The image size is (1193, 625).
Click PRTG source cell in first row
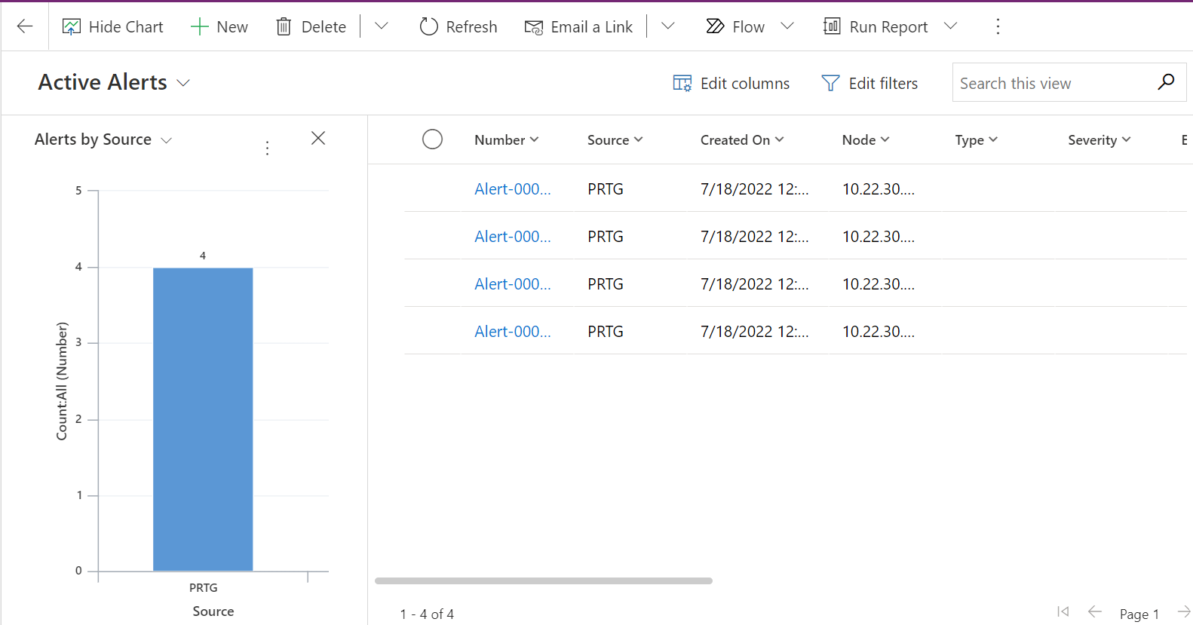(606, 189)
